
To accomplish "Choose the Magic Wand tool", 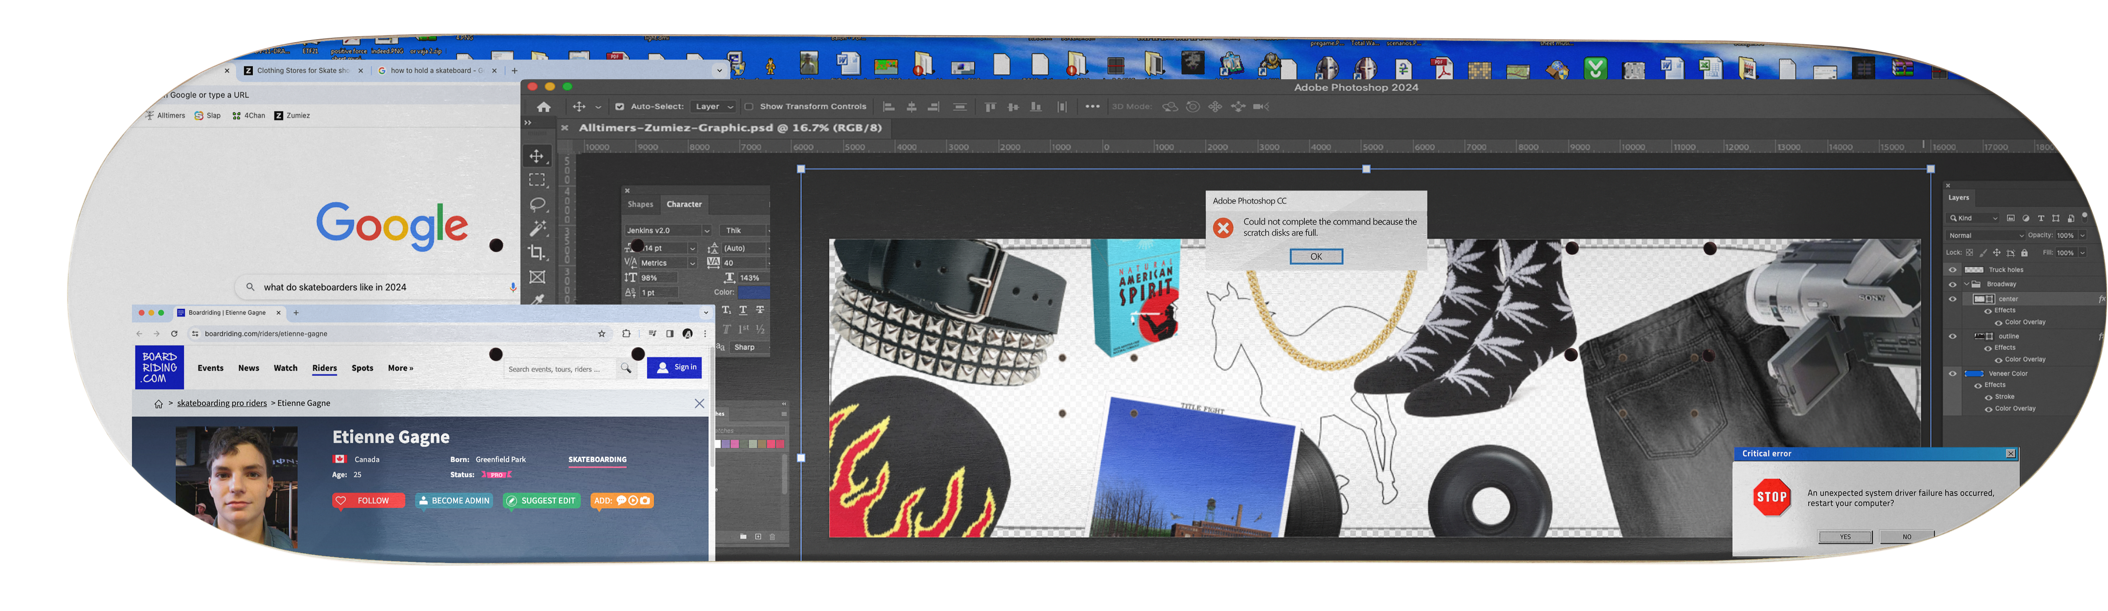I will [538, 228].
